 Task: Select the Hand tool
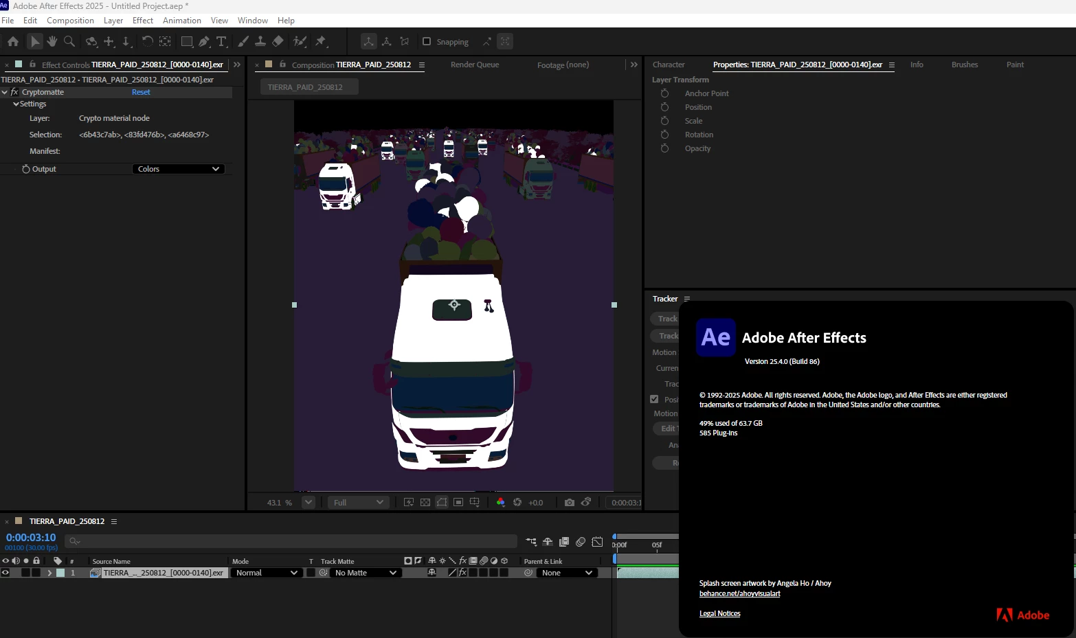[52, 42]
